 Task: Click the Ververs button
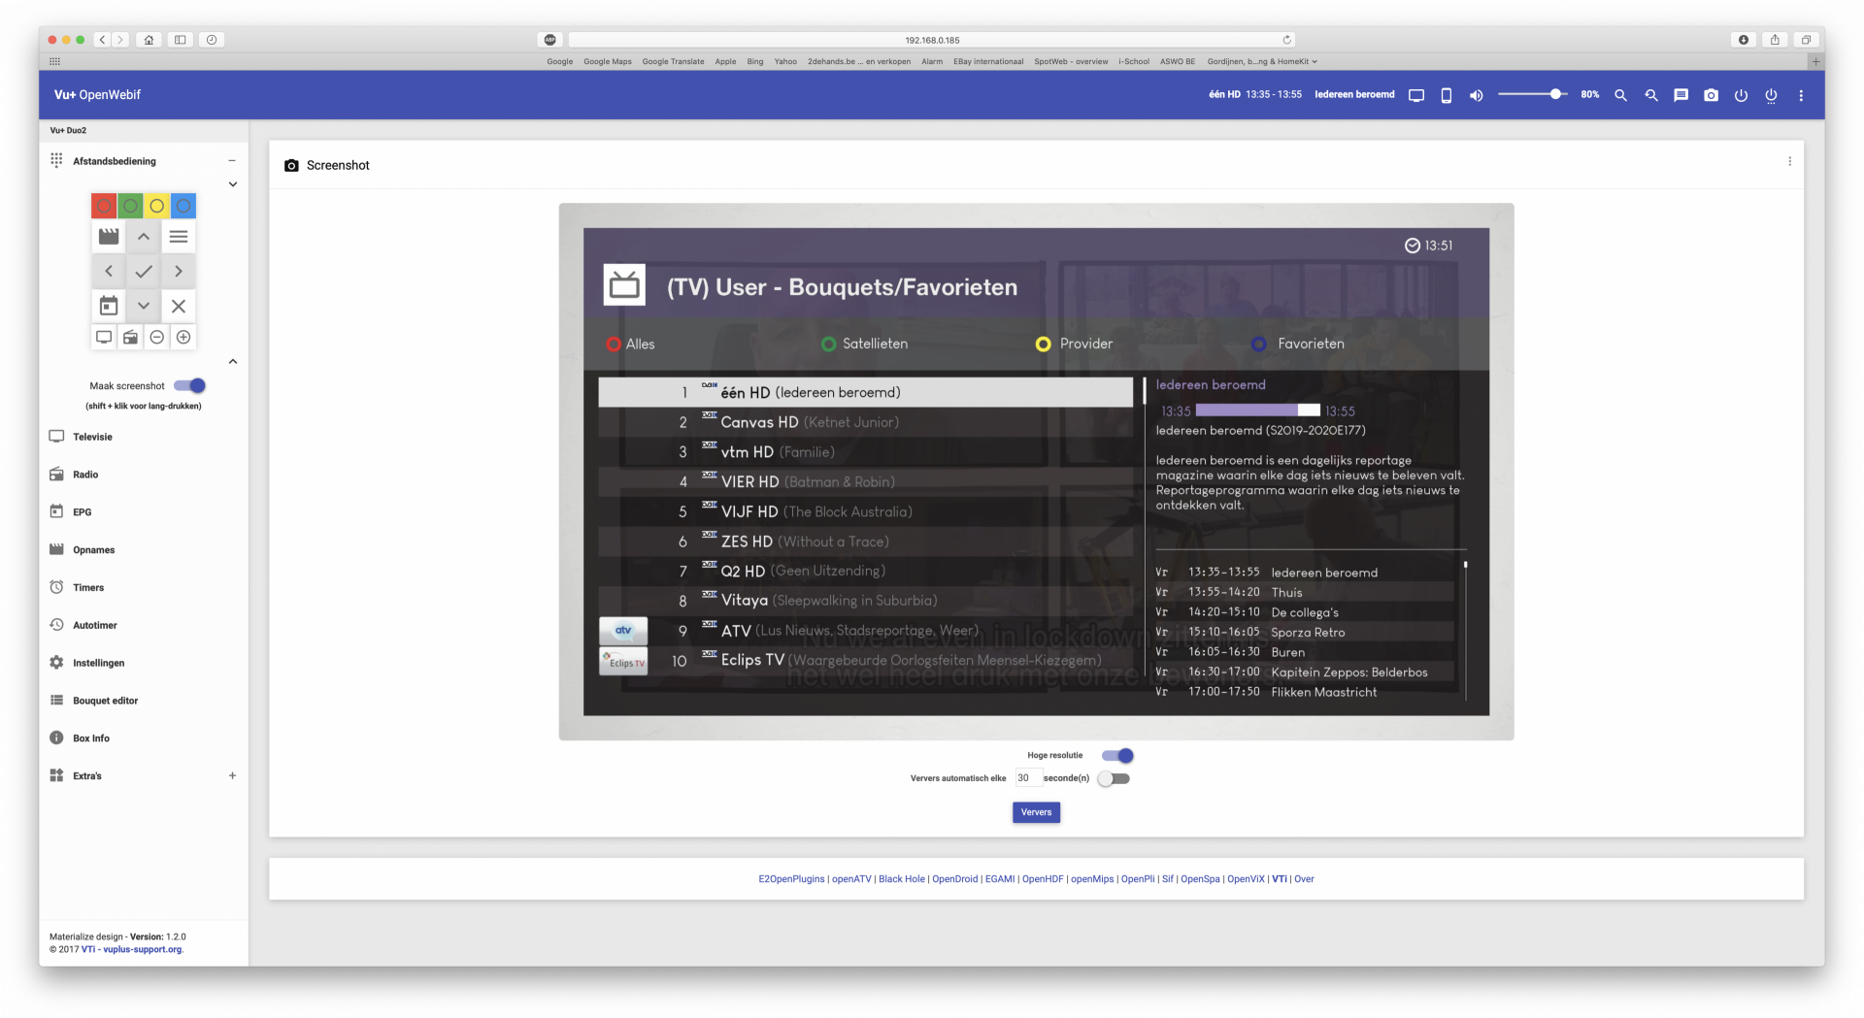tap(1036, 812)
